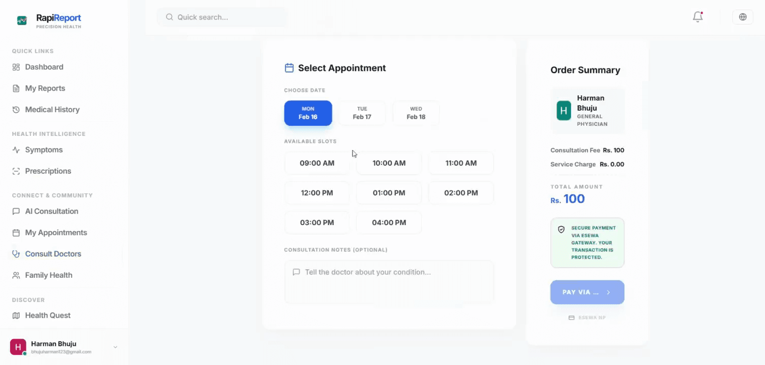Pick the 01:00 PM slot
Viewport: 765px width, 365px height.
click(x=389, y=193)
